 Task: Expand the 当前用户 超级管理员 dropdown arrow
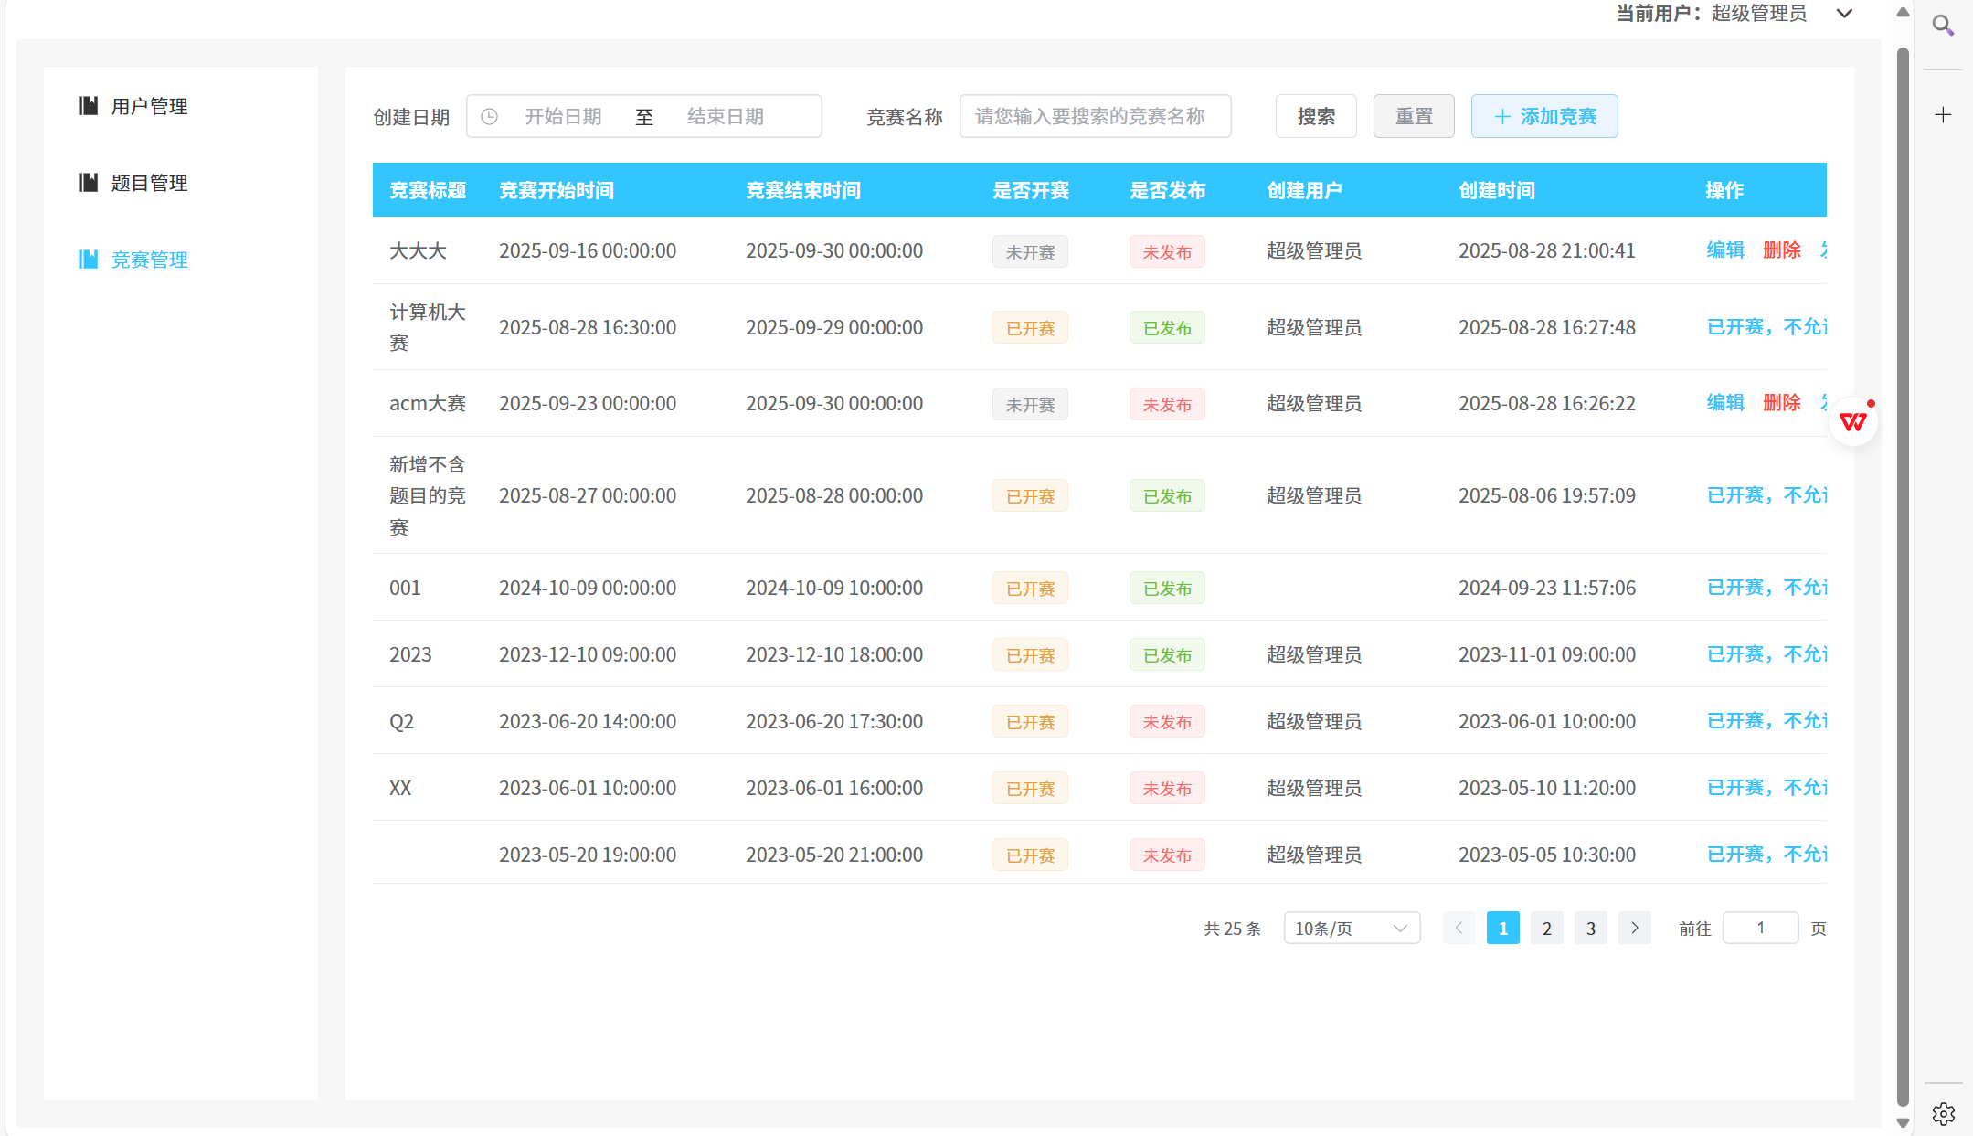[x=1844, y=14]
